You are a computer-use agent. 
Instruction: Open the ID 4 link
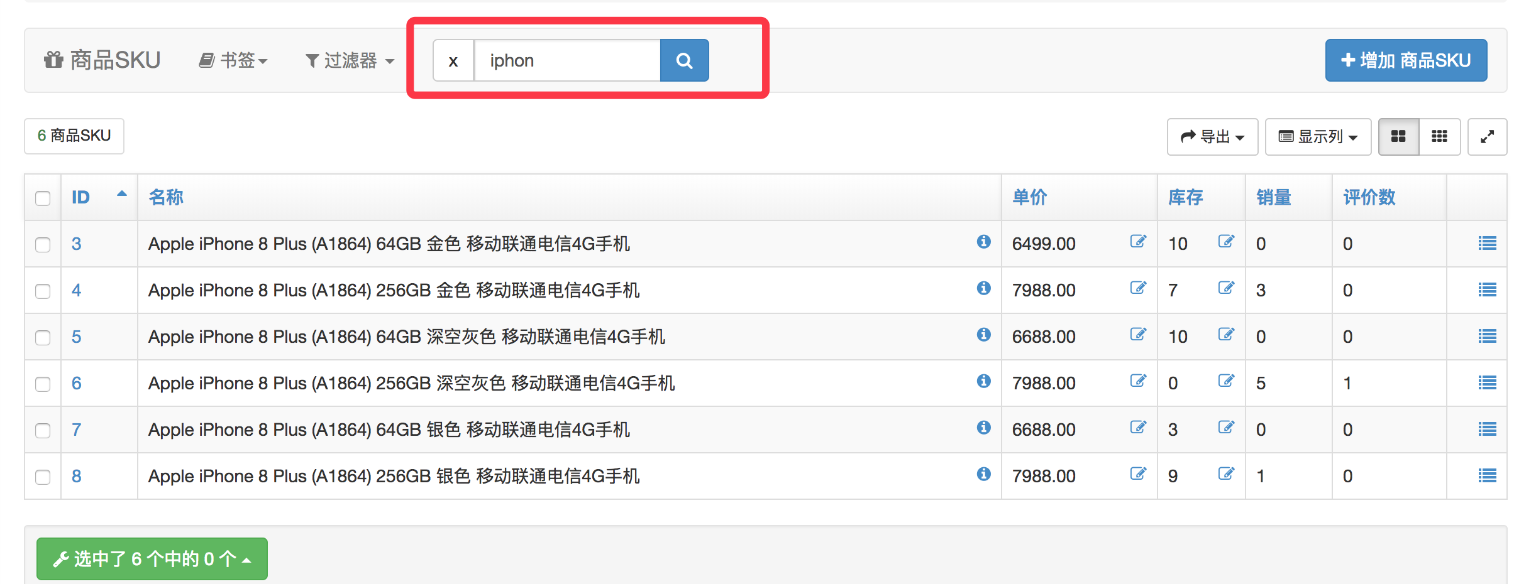pos(76,290)
